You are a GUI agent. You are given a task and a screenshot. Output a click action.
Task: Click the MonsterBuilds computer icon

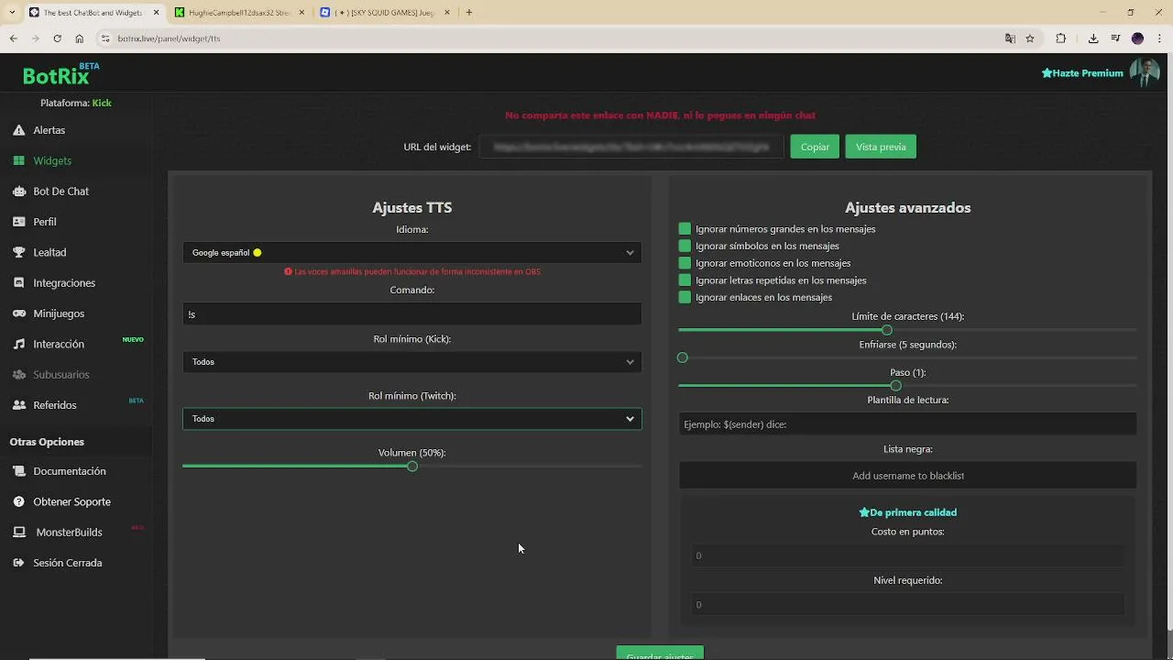click(x=18, y=533)
